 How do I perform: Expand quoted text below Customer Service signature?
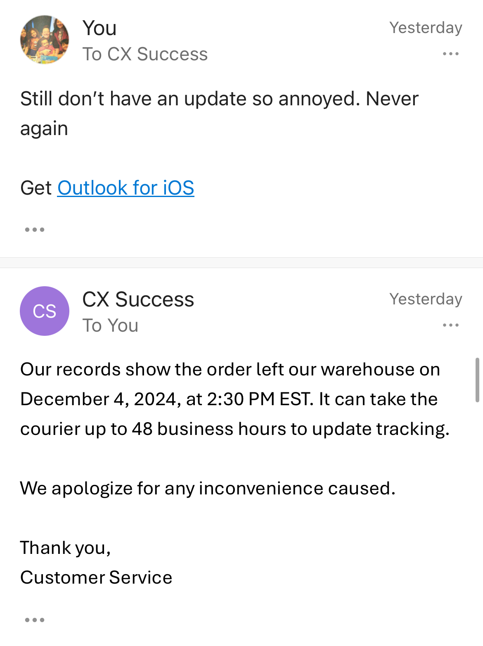[35, 620]
